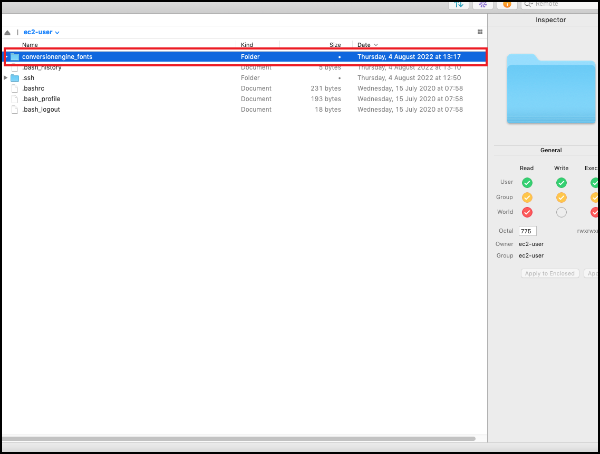Image resolution: width=600 pixels, height=454 pixels.
Task: Disable Group Write permission
Action: pyautogui.click(x=562, y=198)
